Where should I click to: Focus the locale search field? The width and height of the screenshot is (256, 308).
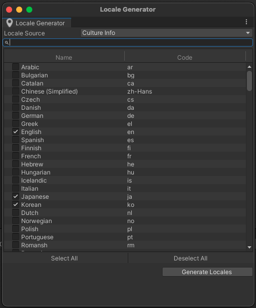pyautogui.click(x=128, y=42)
